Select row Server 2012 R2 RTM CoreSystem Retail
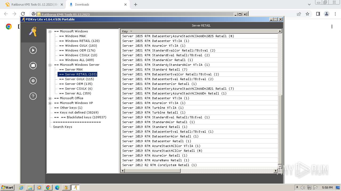The image size is (341, 191). [199, 165]
